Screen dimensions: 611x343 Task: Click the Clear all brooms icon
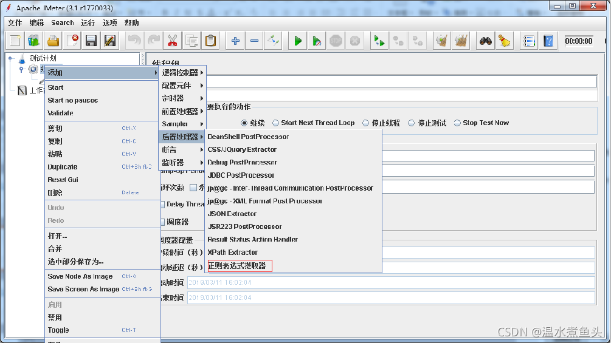461,41
